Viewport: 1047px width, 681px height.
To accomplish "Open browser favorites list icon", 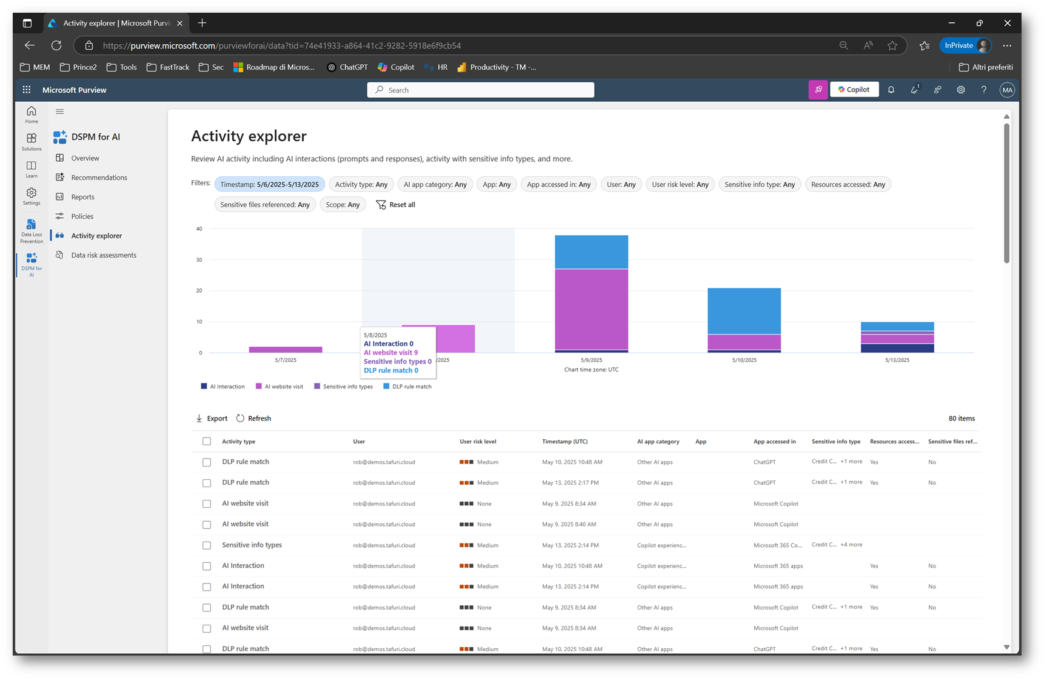I will tap(924, 45).
